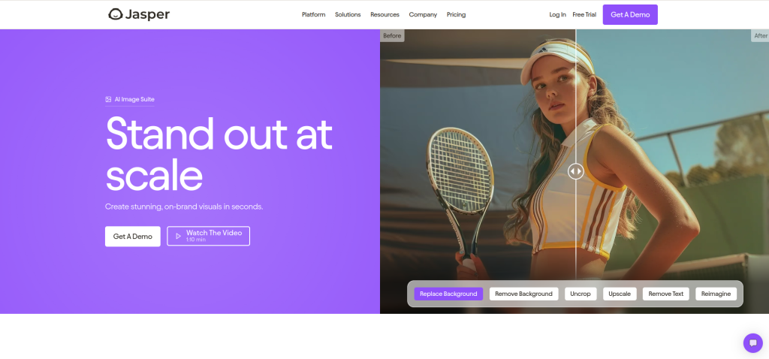
Task: Click the purple Get A Demo header button
Action: (x=630, y=15)
